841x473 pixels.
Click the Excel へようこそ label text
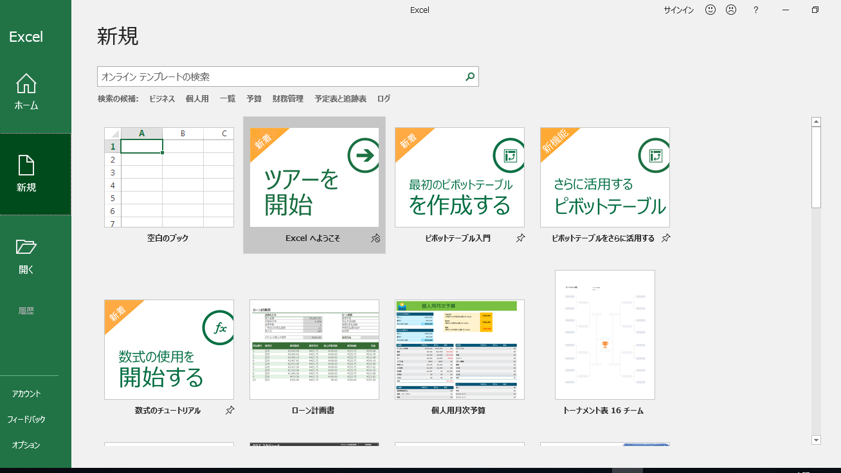[313, 238]
